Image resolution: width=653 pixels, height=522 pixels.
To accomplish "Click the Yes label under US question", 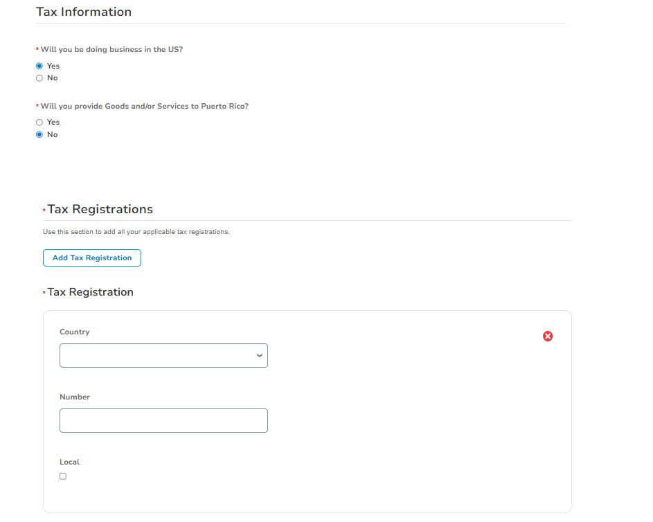I will (53, 66).
